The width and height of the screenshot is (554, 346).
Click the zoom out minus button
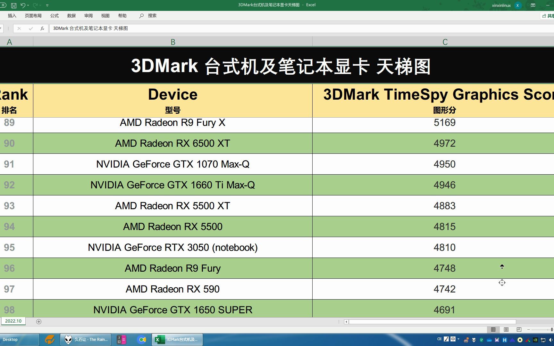[x=529, y=330]
